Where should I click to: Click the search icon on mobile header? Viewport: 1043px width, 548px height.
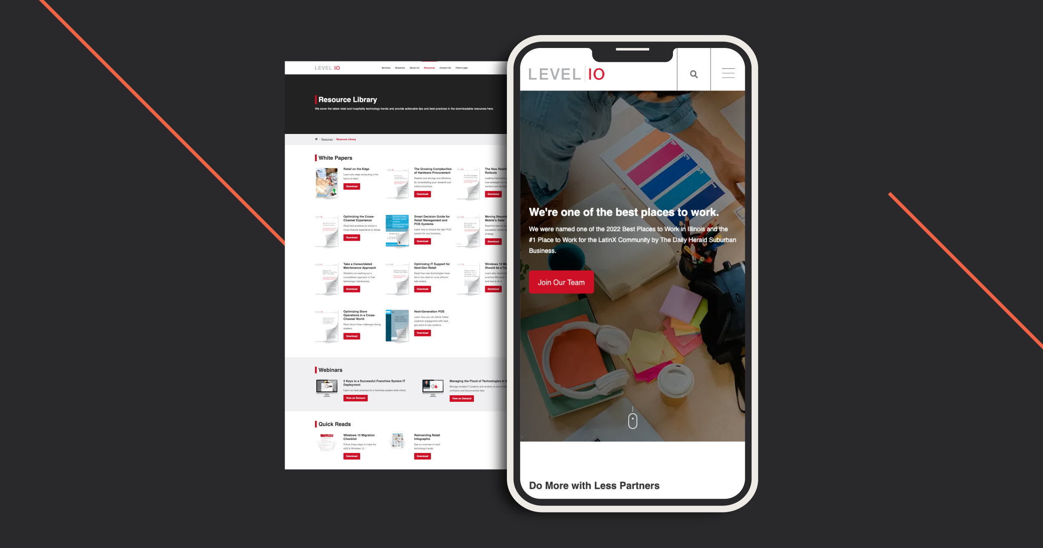coord(694,75)
